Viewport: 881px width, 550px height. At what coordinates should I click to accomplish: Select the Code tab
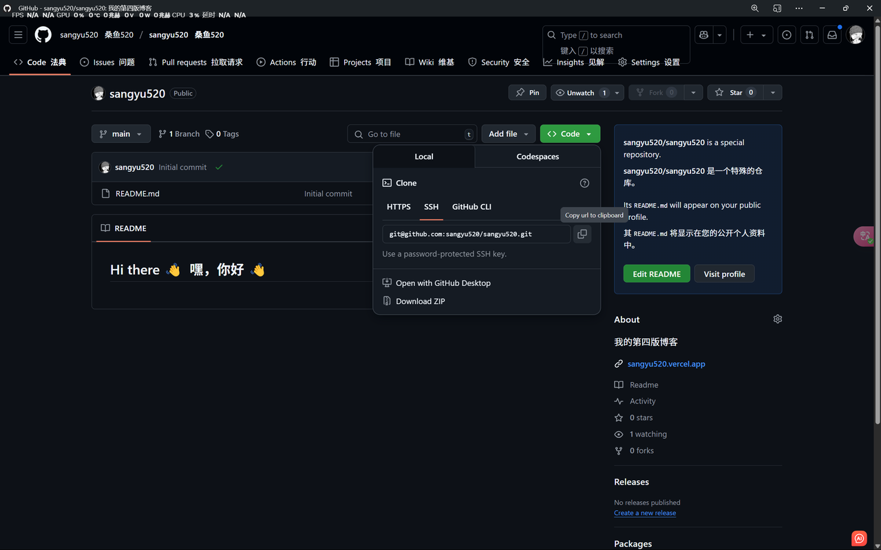pos(40,62)
